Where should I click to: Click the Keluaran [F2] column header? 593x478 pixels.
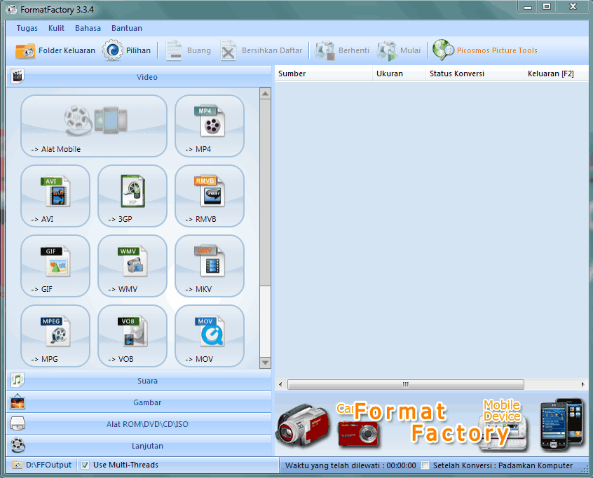[556, 73]
